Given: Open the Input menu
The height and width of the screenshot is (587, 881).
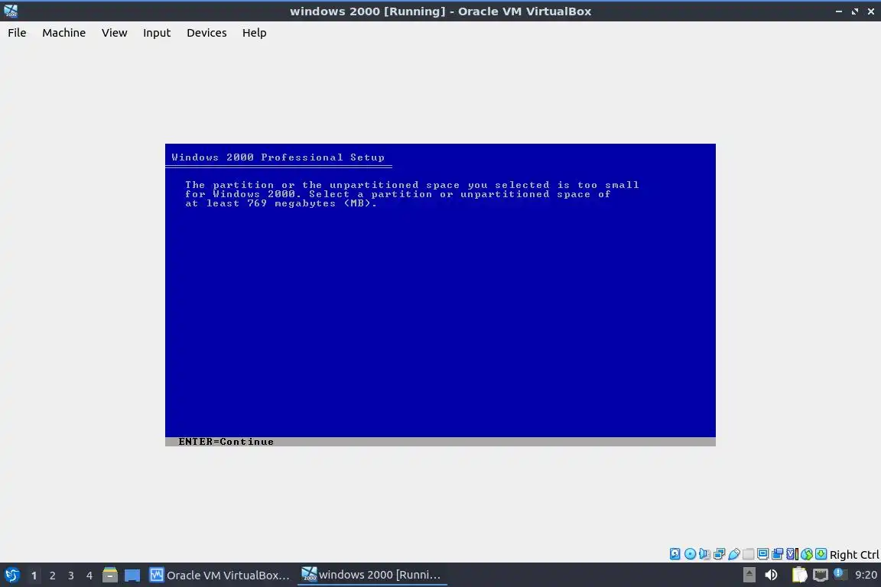Looking at the screenshot, I should tap(157, 33).
